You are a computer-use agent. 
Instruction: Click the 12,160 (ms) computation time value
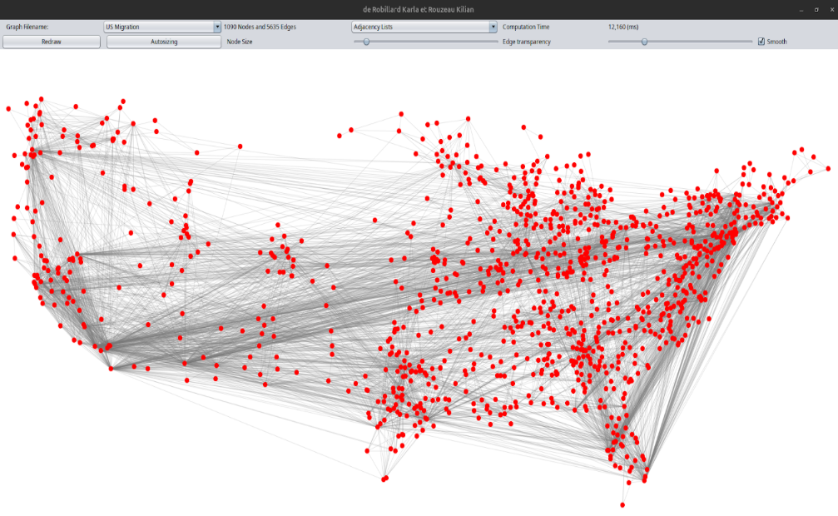[623, 27]
